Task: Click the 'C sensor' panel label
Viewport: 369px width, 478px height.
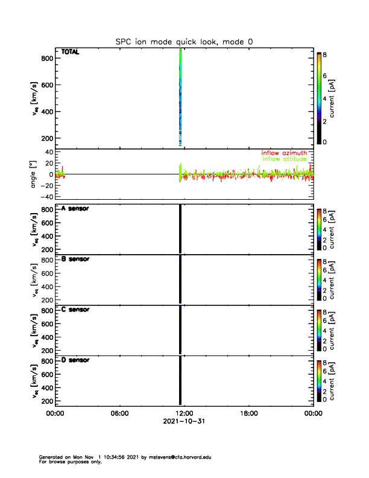Action: click(75, 310)
